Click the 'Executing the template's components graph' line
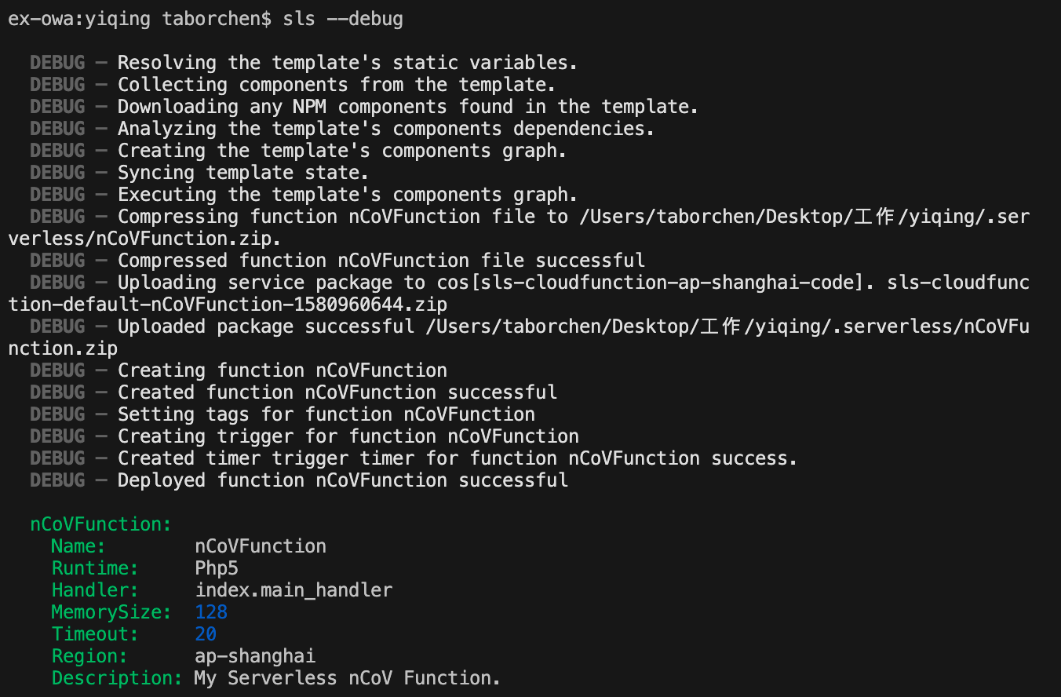The height and width of the screenshot is (697, 1061). [x=348, y=195]
